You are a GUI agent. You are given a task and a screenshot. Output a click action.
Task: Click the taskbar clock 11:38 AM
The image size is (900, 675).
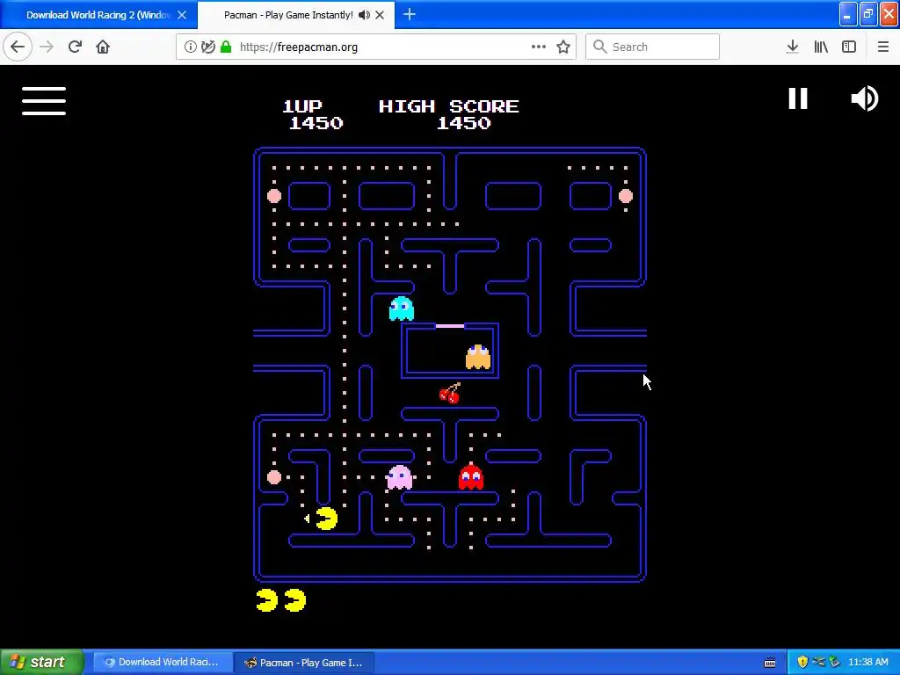point(868,662)
